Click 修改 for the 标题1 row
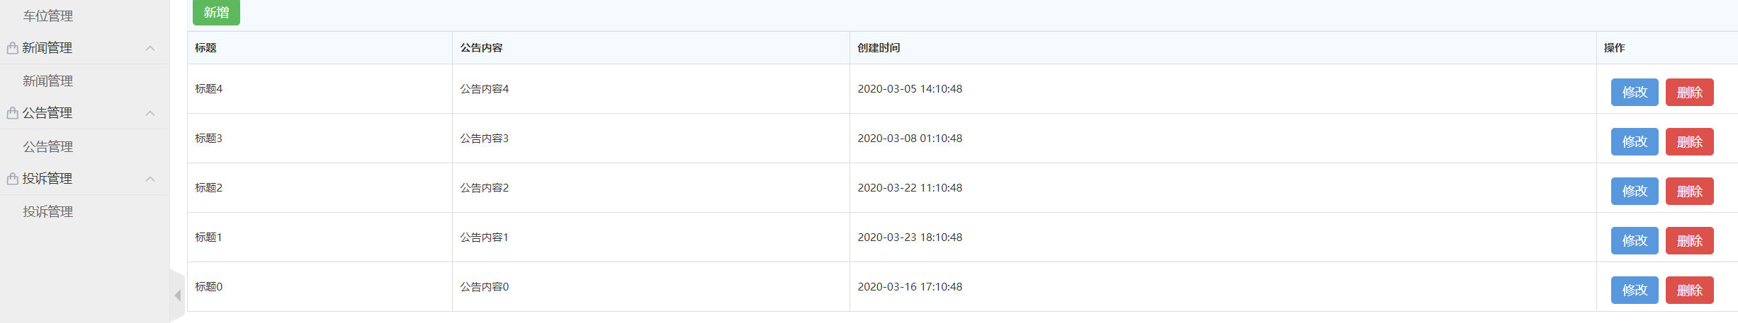The image size is (1738, 323). 1634,240
